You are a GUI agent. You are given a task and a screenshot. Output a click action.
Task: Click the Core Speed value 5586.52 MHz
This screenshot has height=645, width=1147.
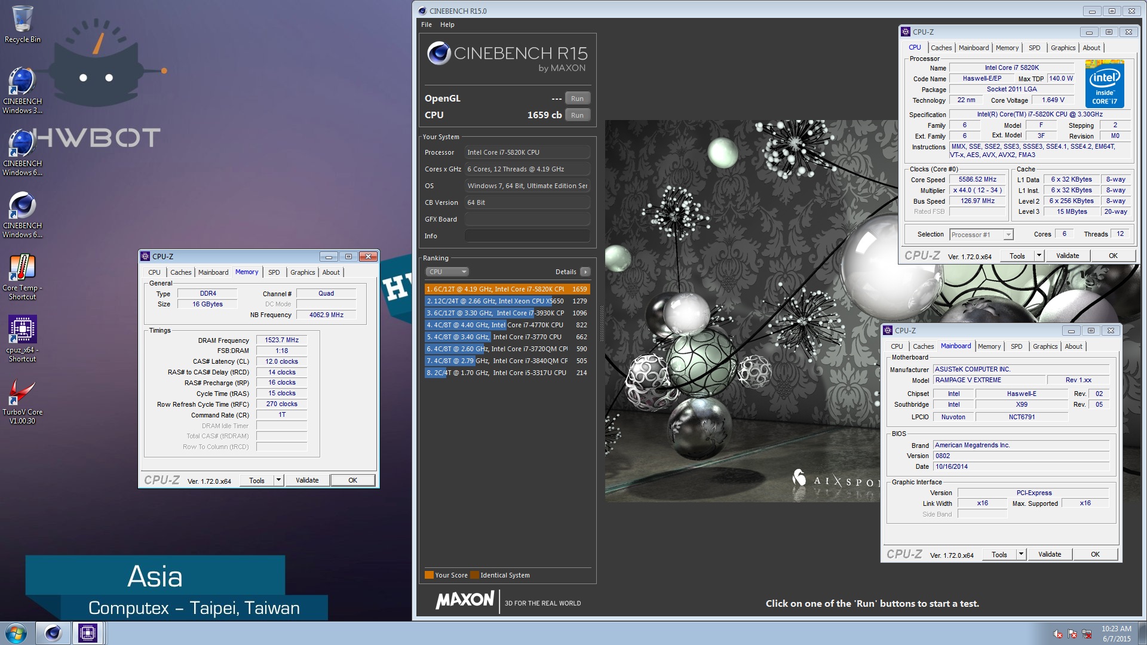tap(977, 179)
